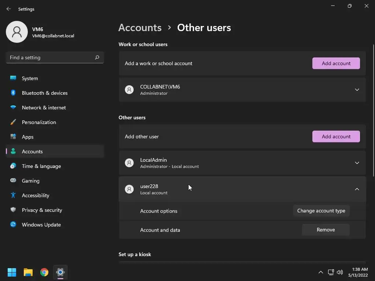Image resolution: width=375 pixels, height=281 pixels.
Task: Click the Bluetooth & devices icon
Action: tap(13, 93)
